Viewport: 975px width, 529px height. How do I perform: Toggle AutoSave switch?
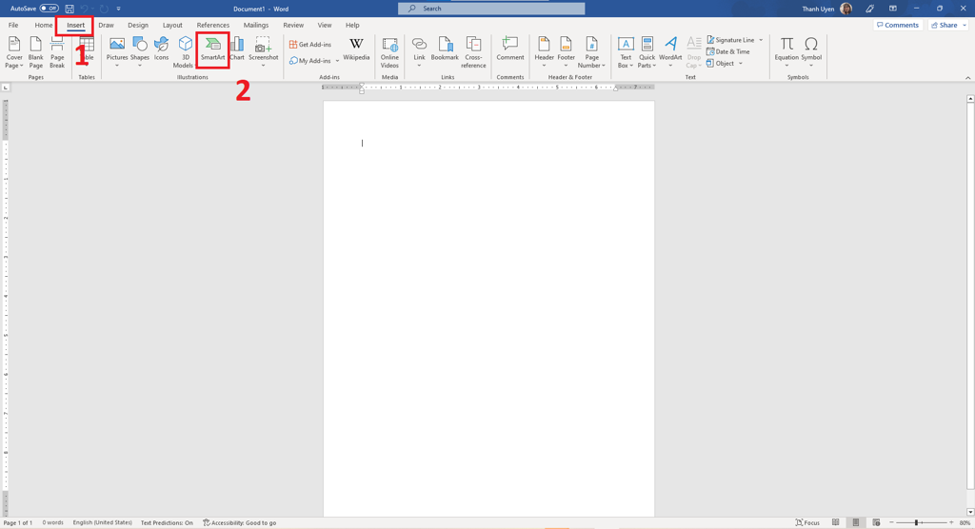point(50,9)
